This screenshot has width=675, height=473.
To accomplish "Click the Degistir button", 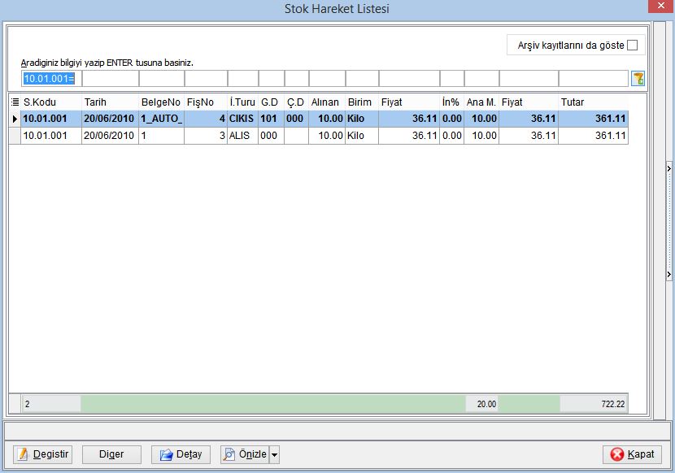I will pos(42,454).
